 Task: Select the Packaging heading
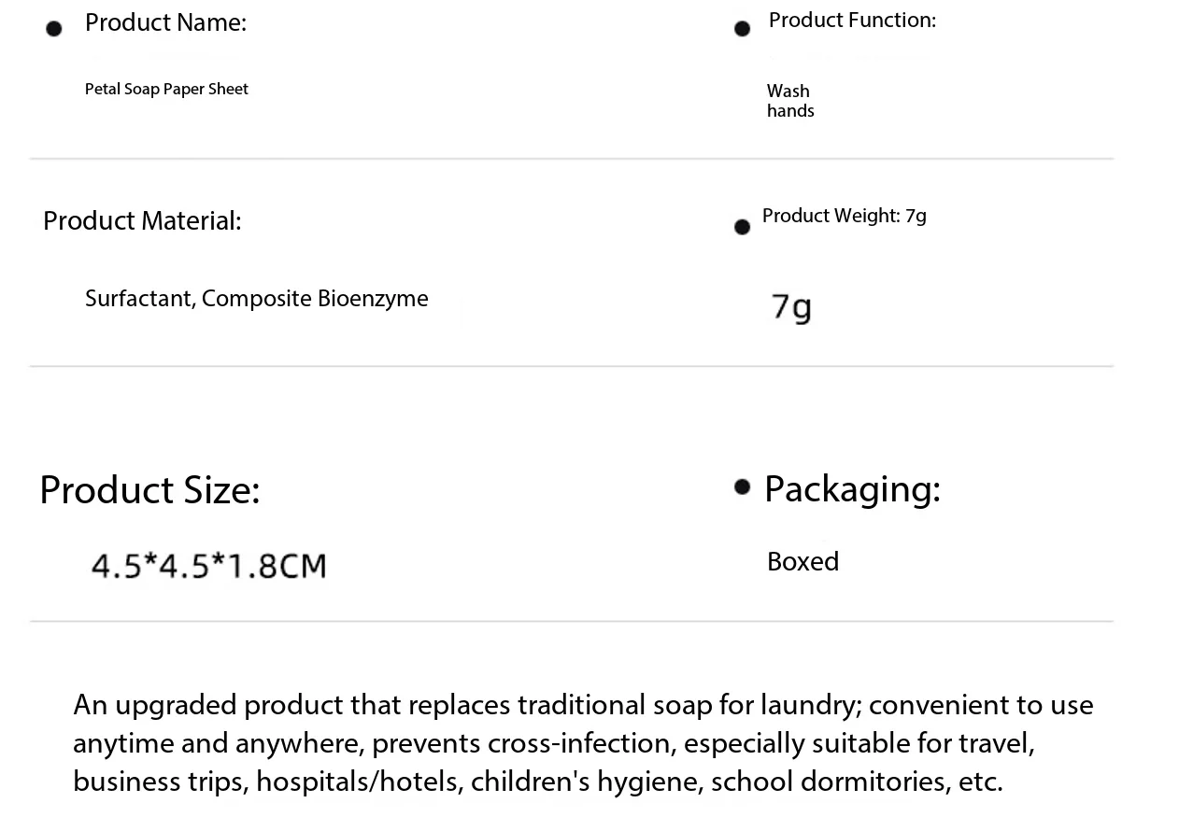point(852,488)
